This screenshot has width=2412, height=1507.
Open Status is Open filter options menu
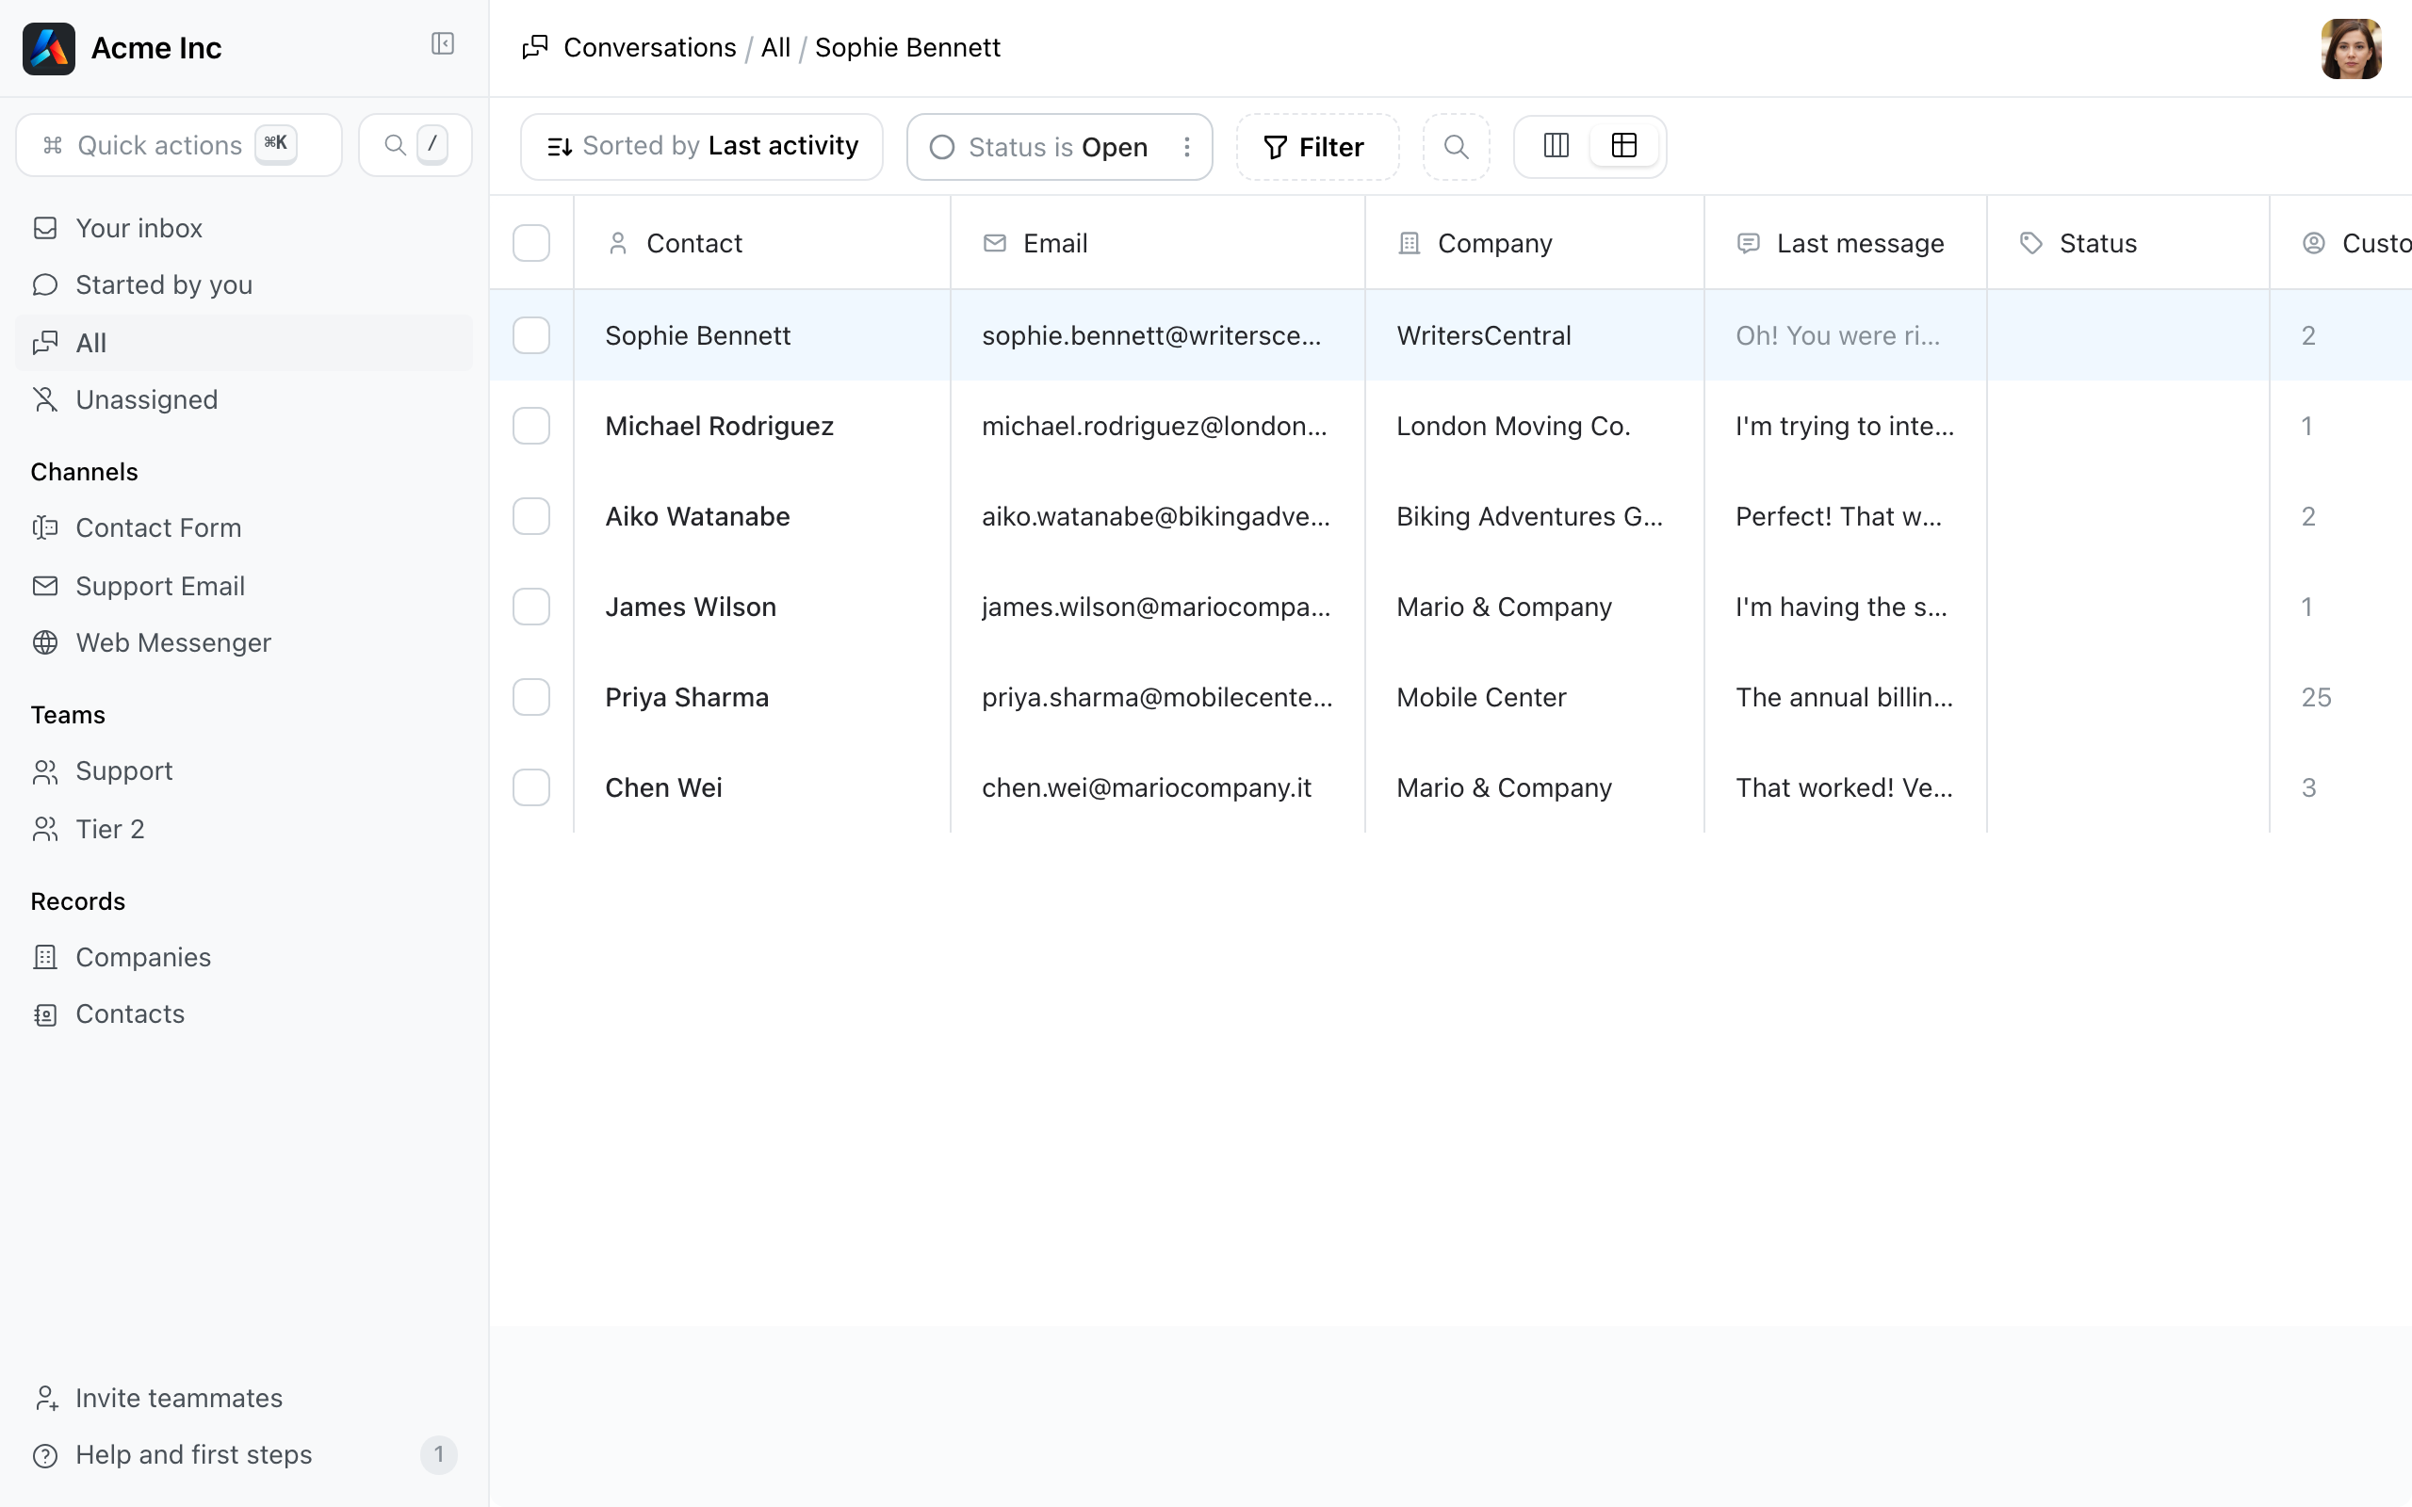click(1186, 147)
